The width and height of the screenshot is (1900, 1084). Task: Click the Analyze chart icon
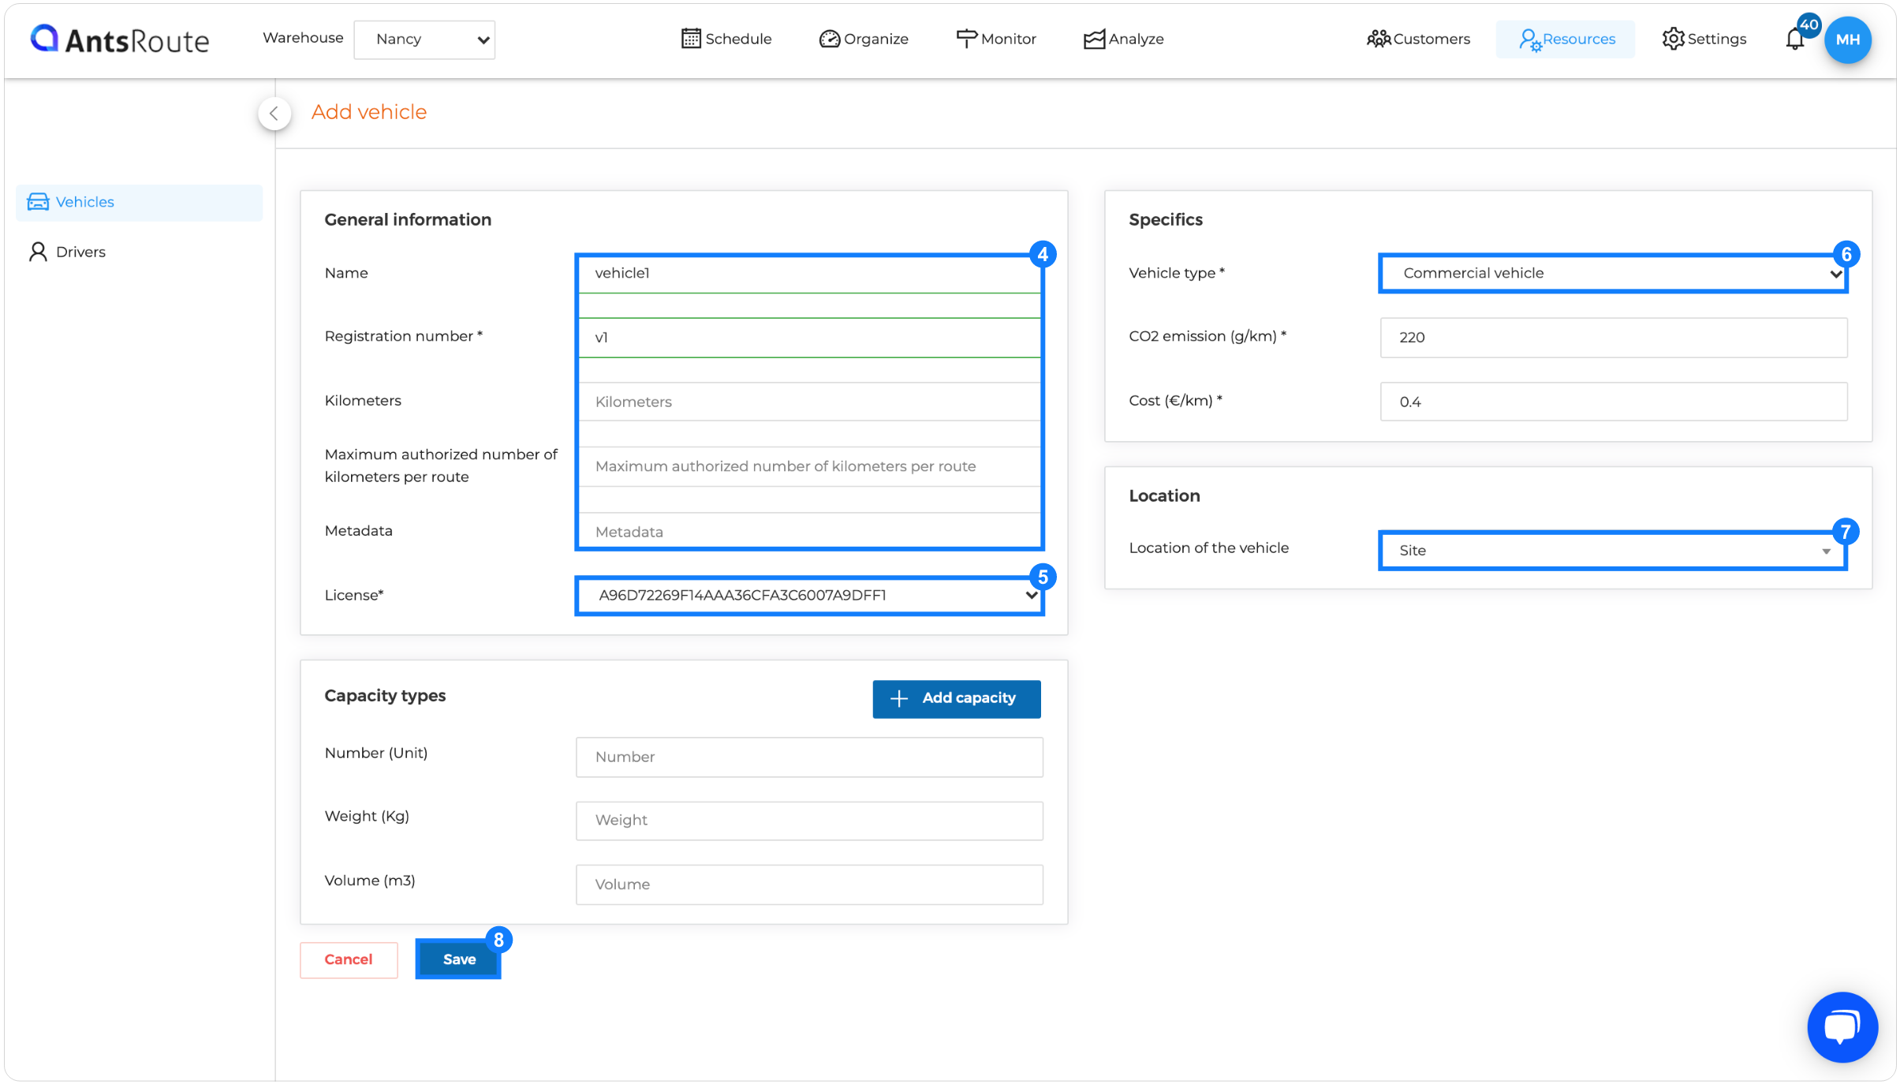pyautogui.click(x=1094, y=39)
